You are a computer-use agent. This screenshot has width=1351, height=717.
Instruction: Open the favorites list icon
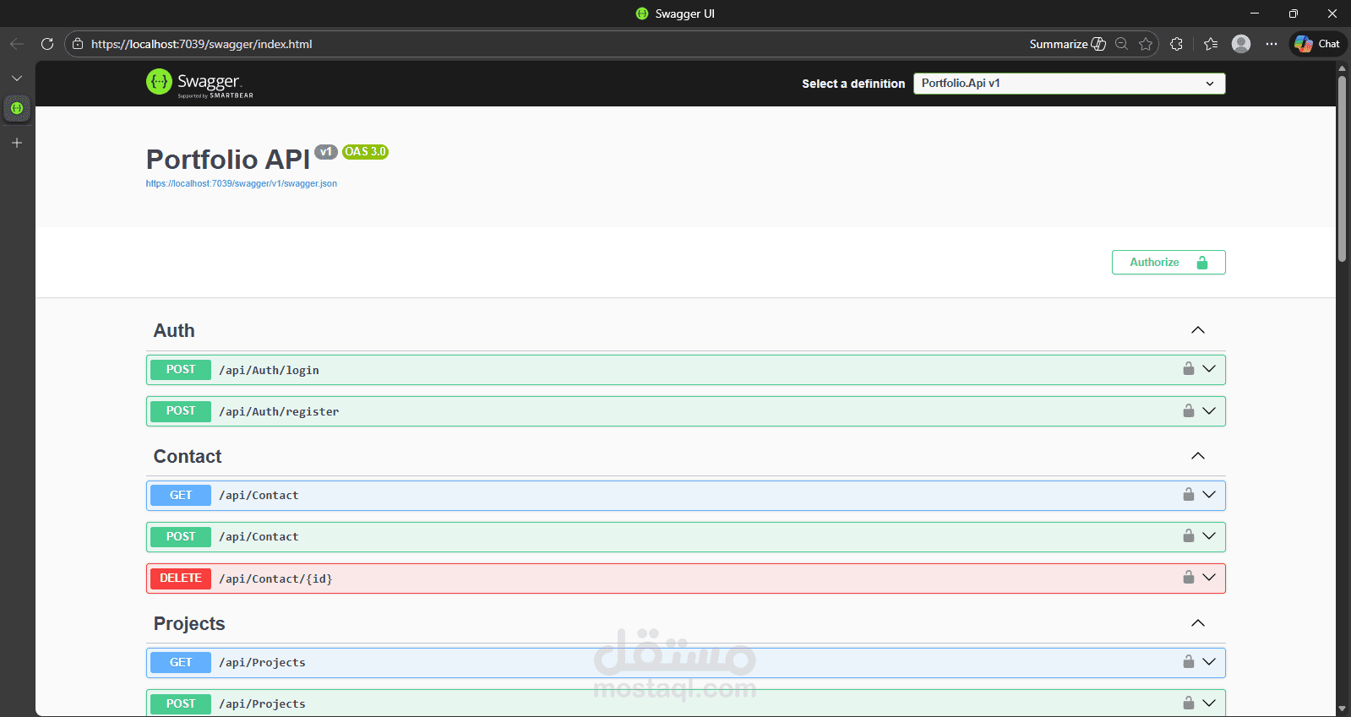tap(1211, 44)
